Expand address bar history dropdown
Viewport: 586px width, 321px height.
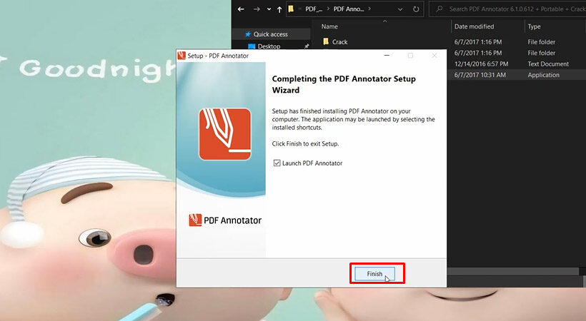tap(400, 9)
